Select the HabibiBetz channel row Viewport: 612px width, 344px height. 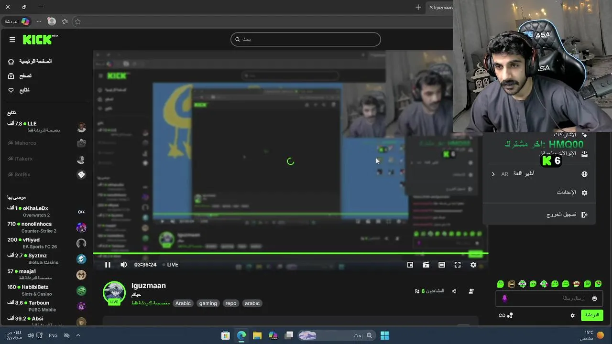coord(46,290)
